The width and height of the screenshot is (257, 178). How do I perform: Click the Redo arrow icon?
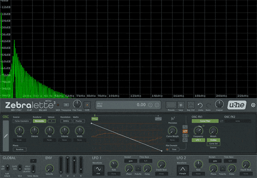(208, 105)
